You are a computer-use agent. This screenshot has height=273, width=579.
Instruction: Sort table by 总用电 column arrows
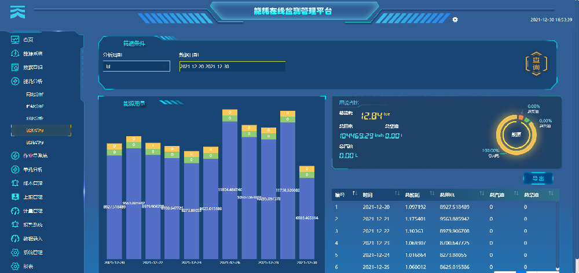[x=482, y=193]
